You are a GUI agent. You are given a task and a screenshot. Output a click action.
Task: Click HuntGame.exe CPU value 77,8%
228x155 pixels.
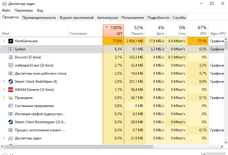click(118, 41)
